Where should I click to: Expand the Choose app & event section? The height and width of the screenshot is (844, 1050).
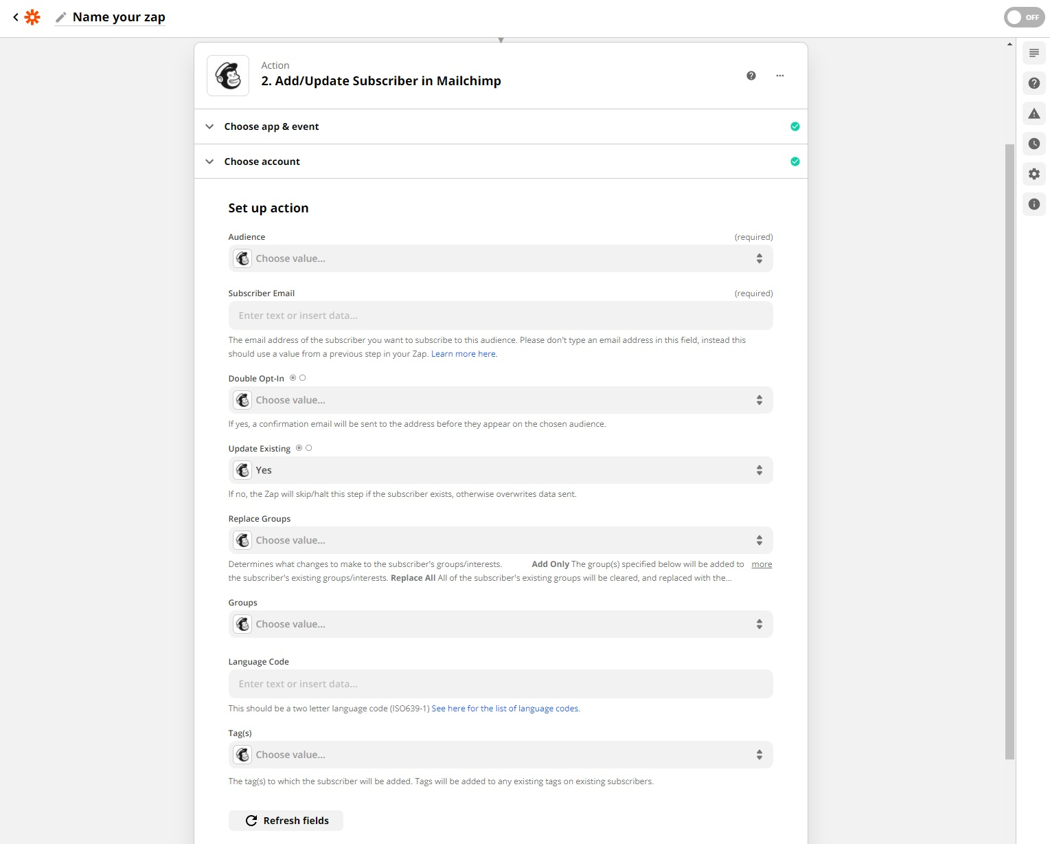point(501,126)
